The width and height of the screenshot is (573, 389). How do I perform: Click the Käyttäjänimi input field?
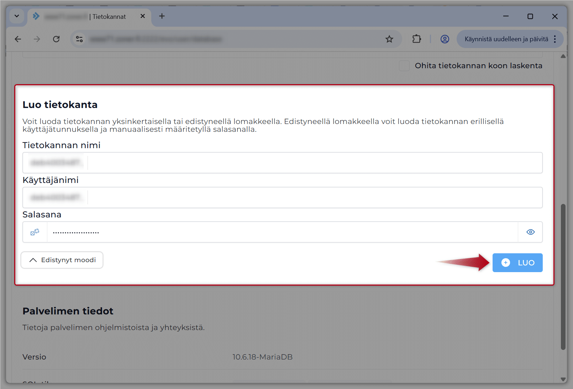(x=315, y=198)
